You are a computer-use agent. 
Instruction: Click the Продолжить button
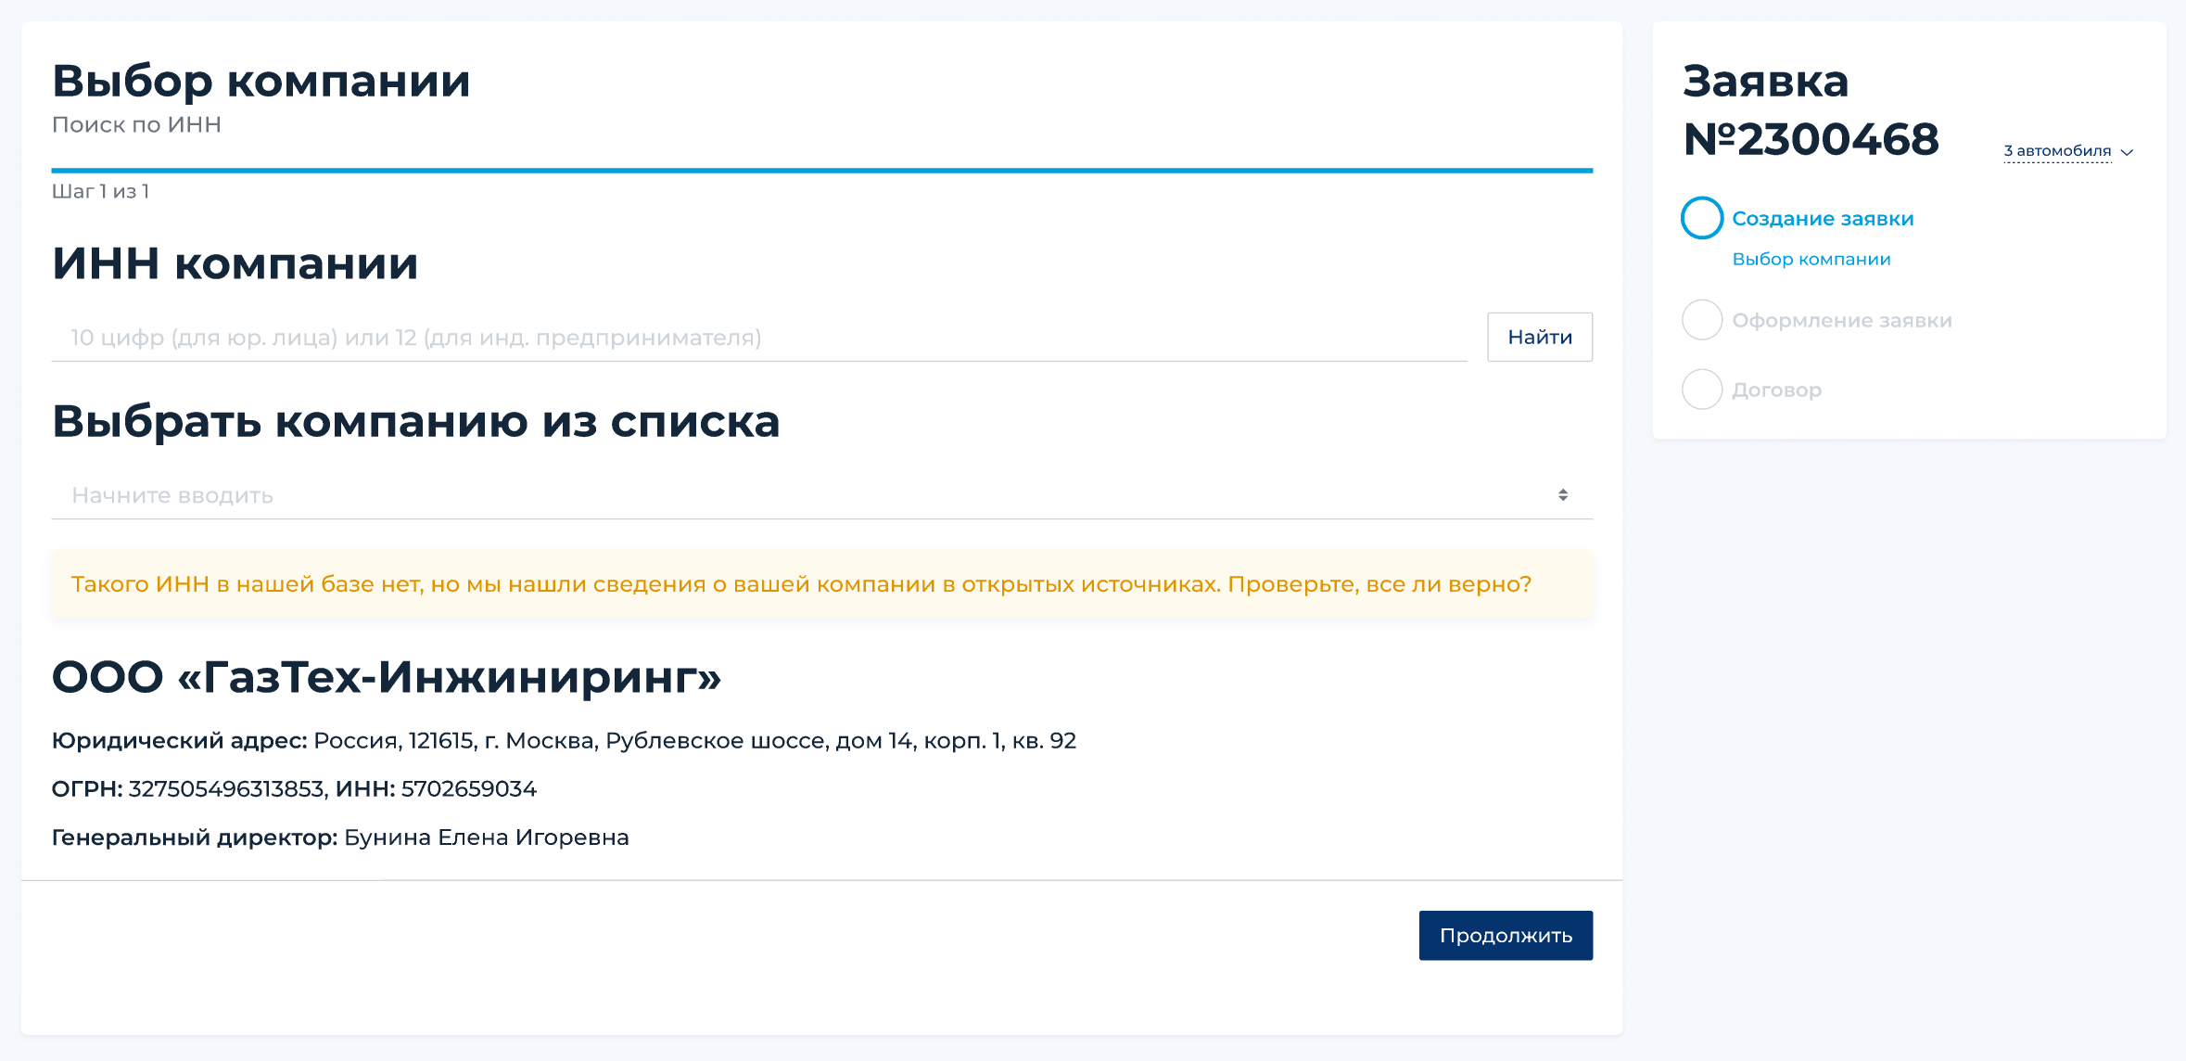1505,935
